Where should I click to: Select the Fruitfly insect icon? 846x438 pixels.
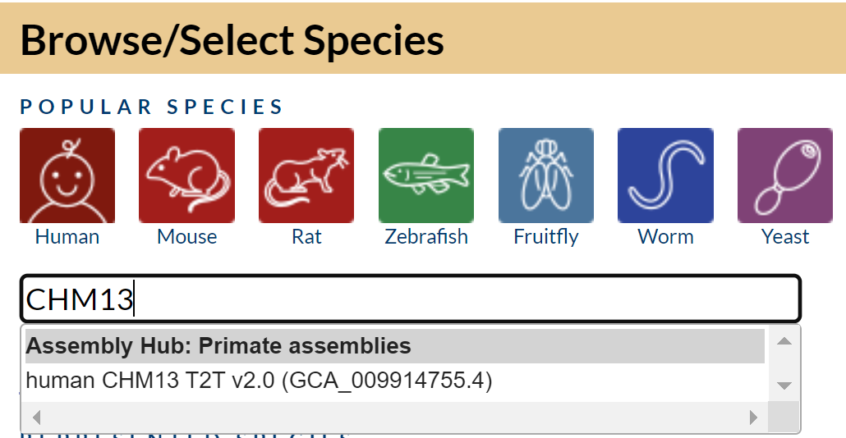[546, 176]
